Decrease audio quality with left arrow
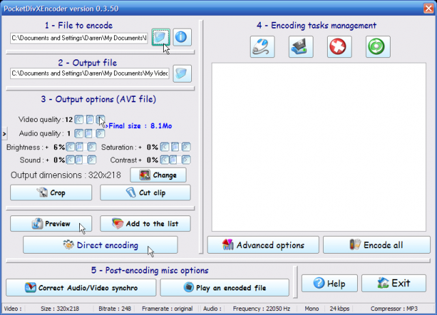The image size is (437, 315). [x=79, y=134]
